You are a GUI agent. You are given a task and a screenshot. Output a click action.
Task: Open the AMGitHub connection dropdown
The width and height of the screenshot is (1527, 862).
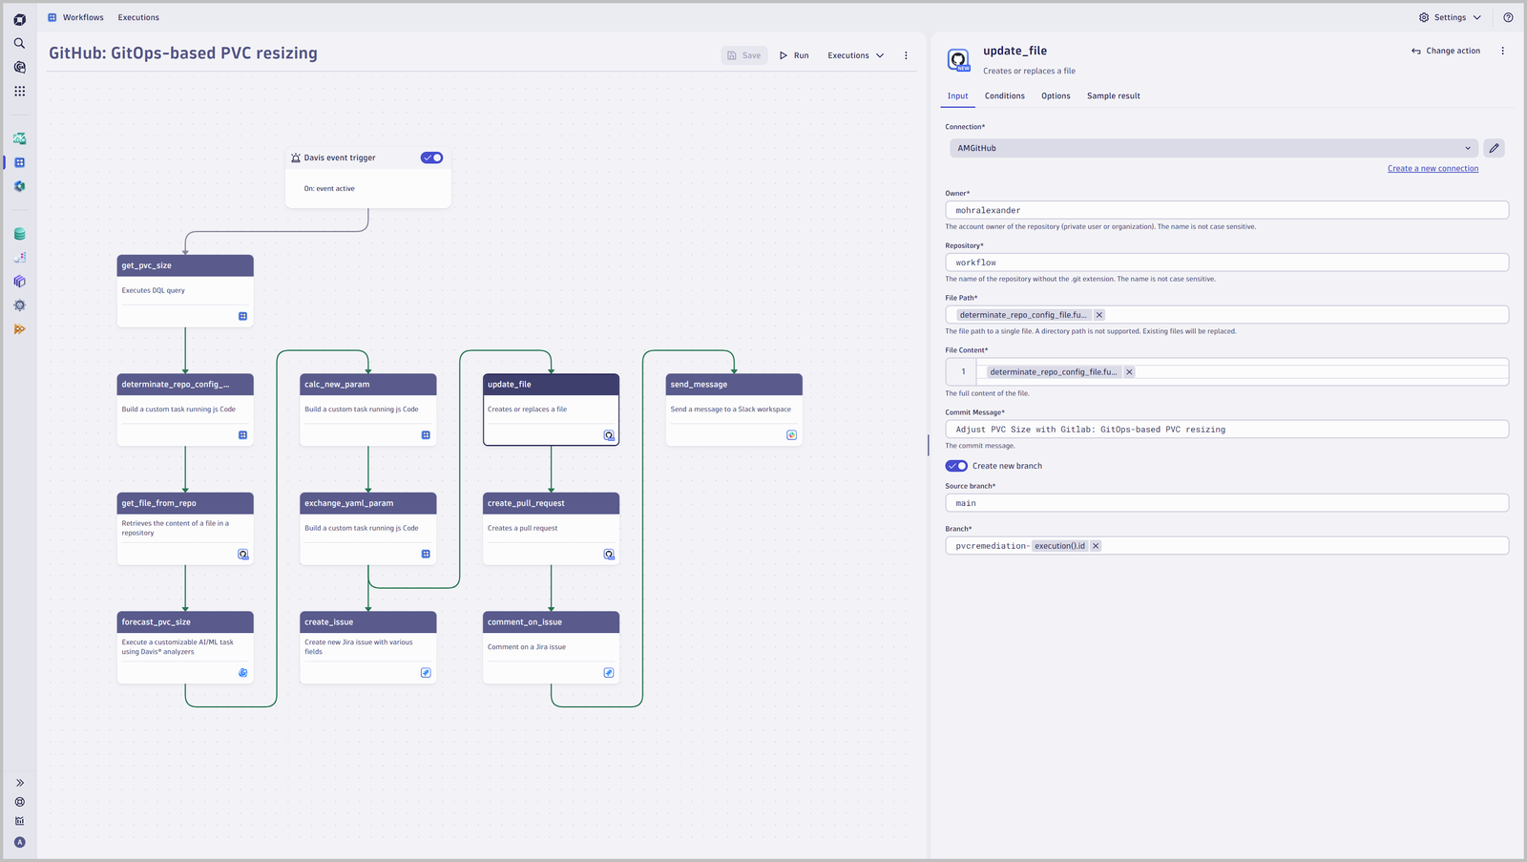[x=1214, y=148]
